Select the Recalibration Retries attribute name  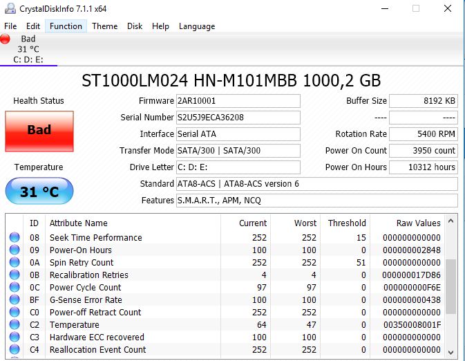pos(89,275)
